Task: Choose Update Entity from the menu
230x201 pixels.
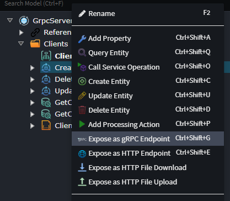Action: tap(148, 96)
